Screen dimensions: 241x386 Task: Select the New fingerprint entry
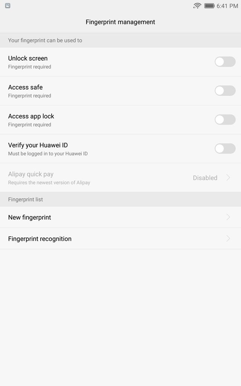point(120,217)
